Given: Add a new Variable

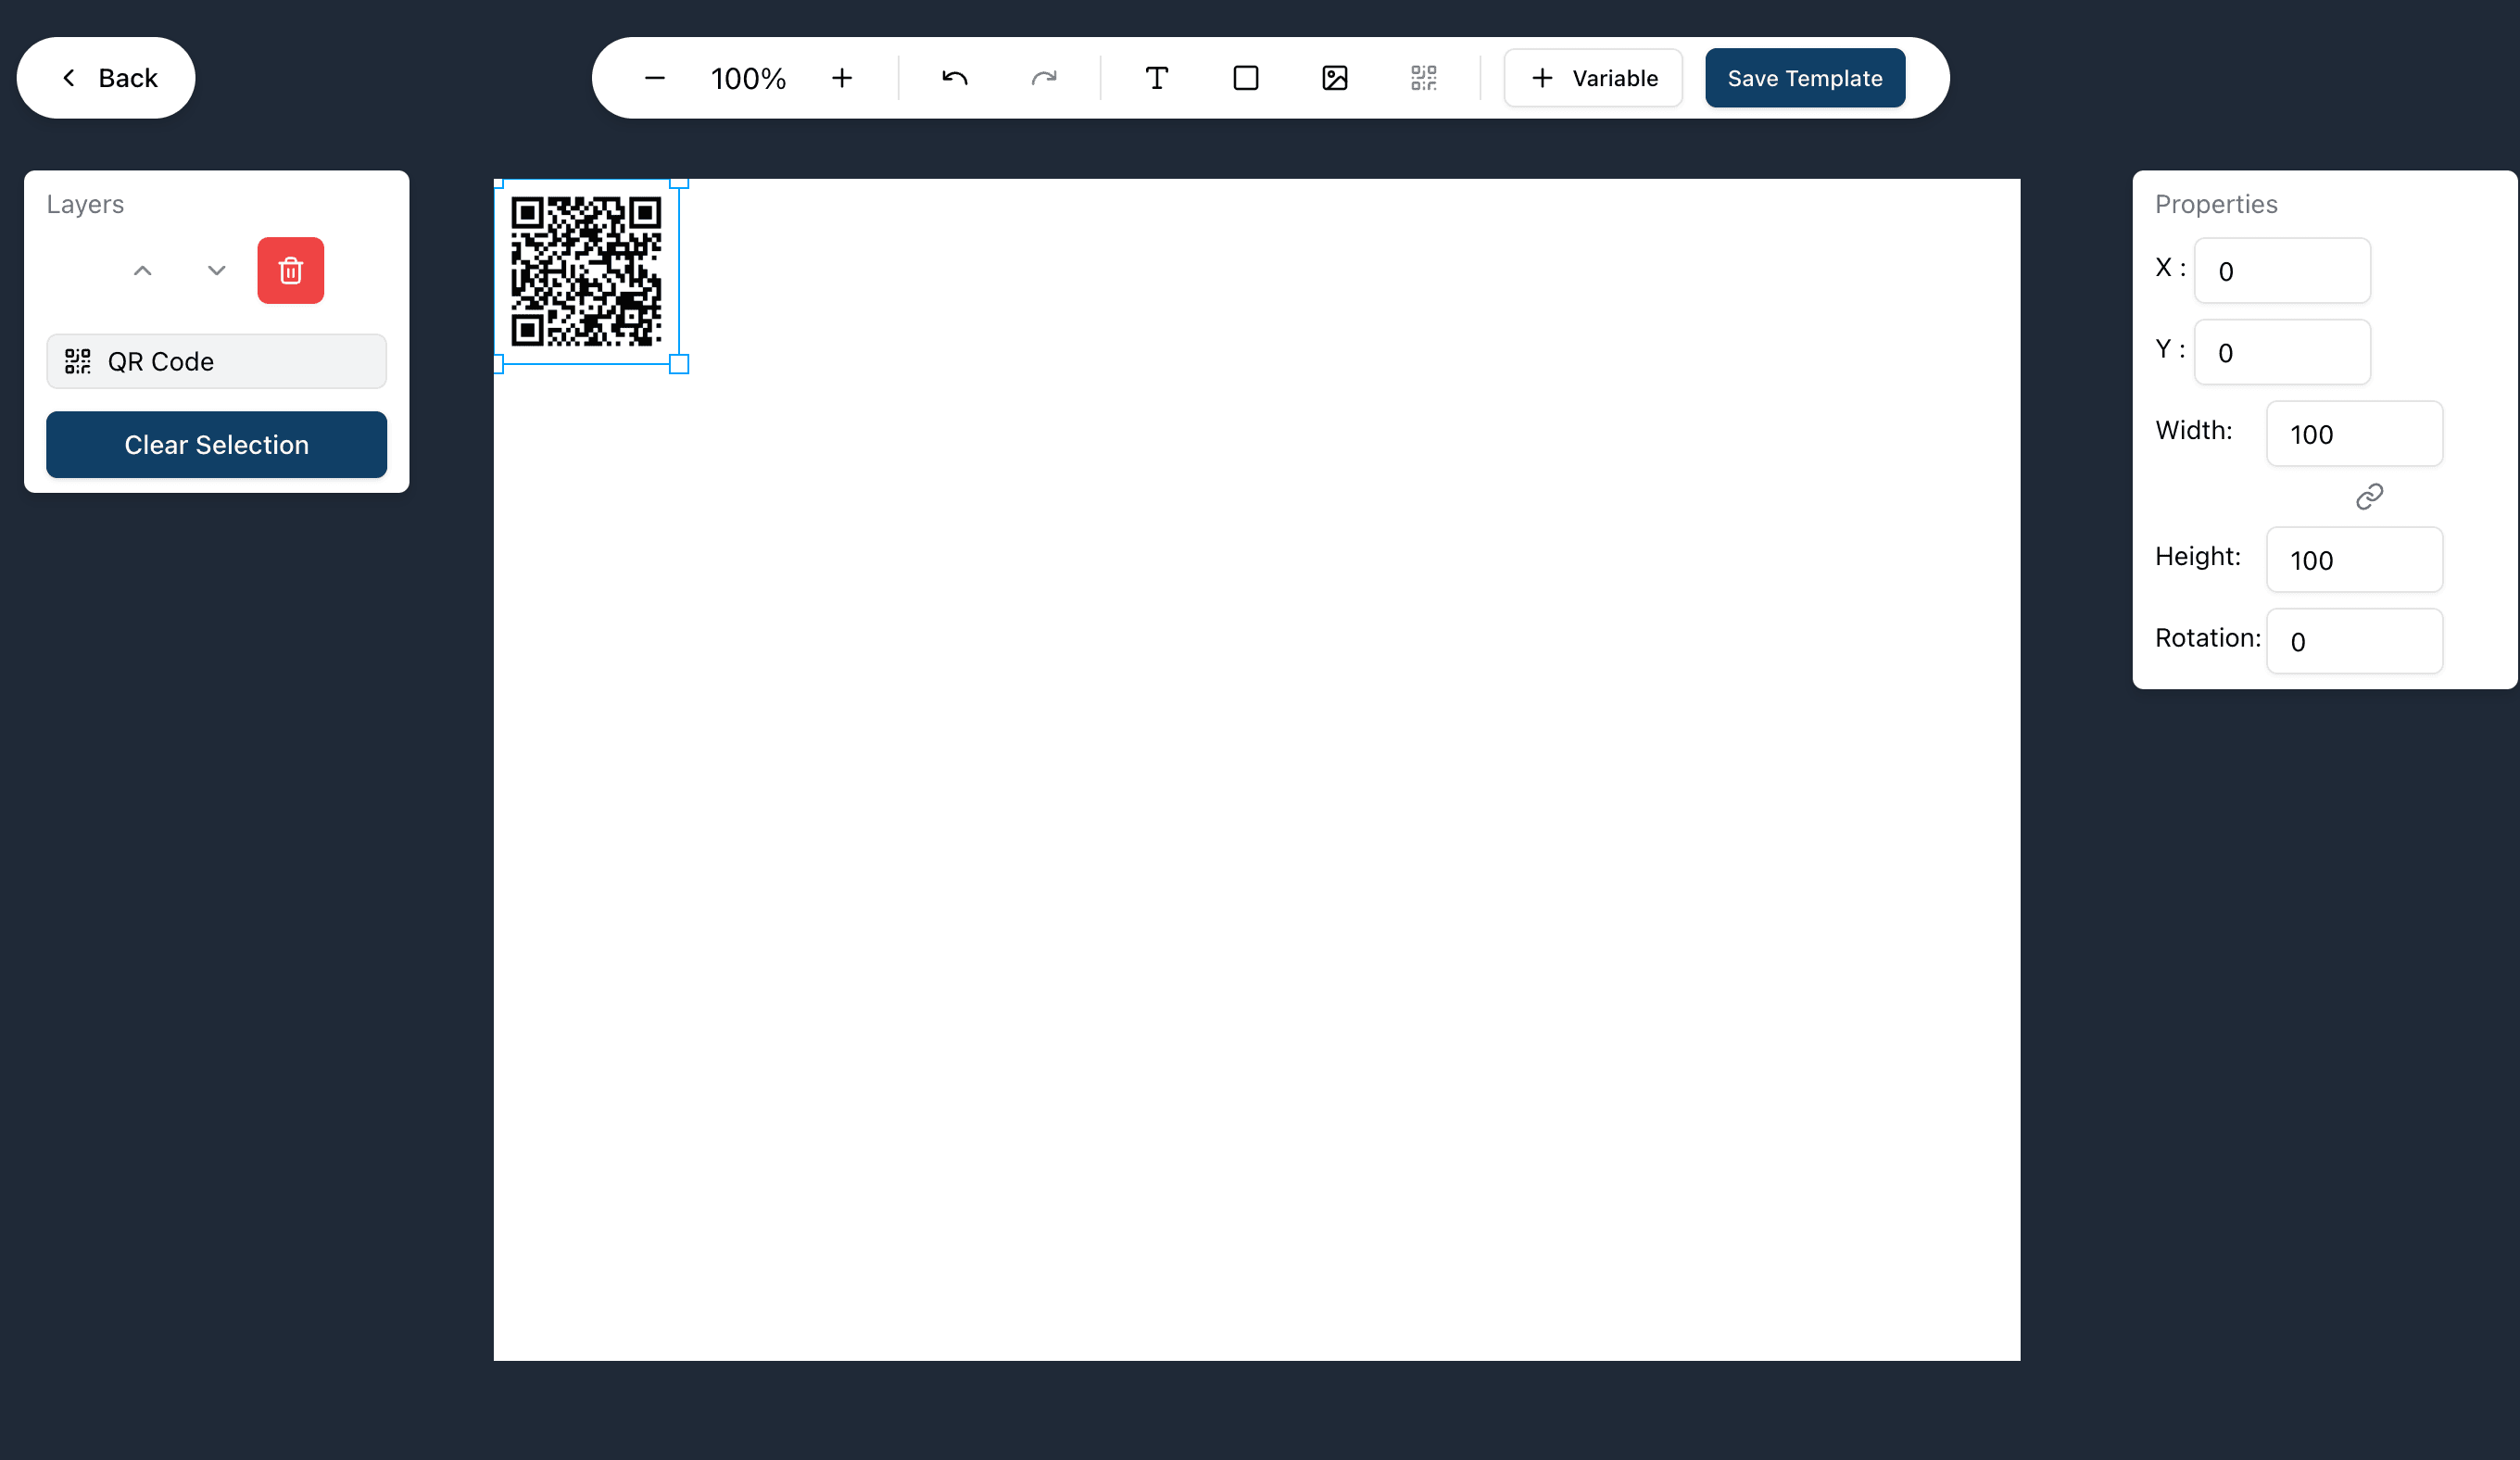Looking at the screenshot, I should pos(1592,77).
